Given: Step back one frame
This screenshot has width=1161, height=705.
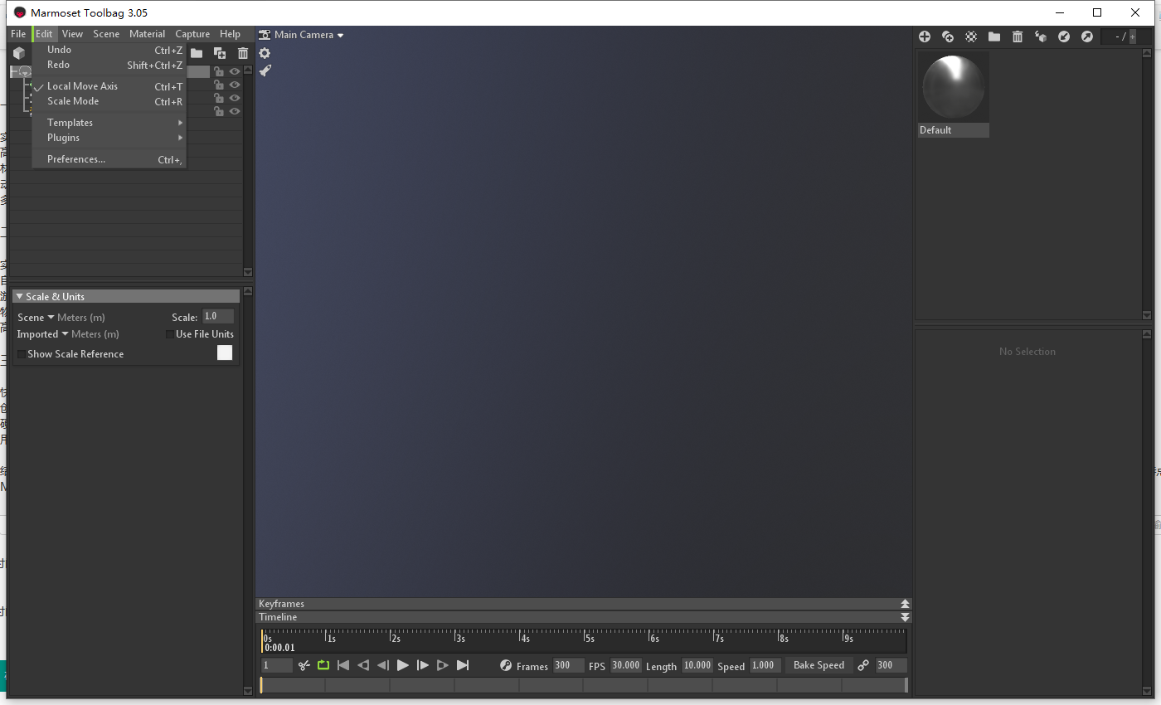Looking at the screenshot, I should (x=383, y=665).
